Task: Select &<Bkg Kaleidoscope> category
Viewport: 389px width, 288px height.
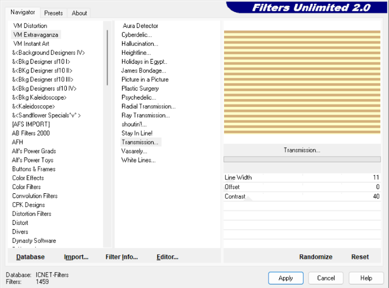Action: click(x=39, y=97)
